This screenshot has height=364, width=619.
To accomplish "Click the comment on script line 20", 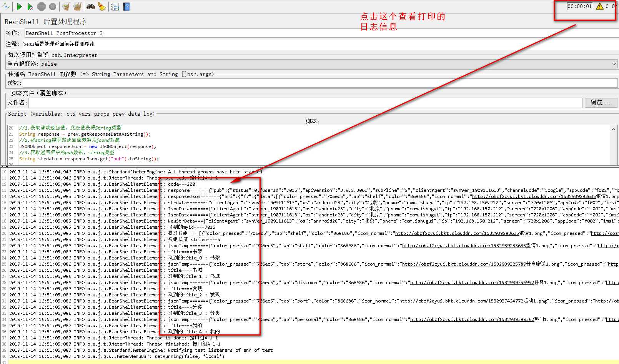I will pyautogui.click(x=70, y=128).
